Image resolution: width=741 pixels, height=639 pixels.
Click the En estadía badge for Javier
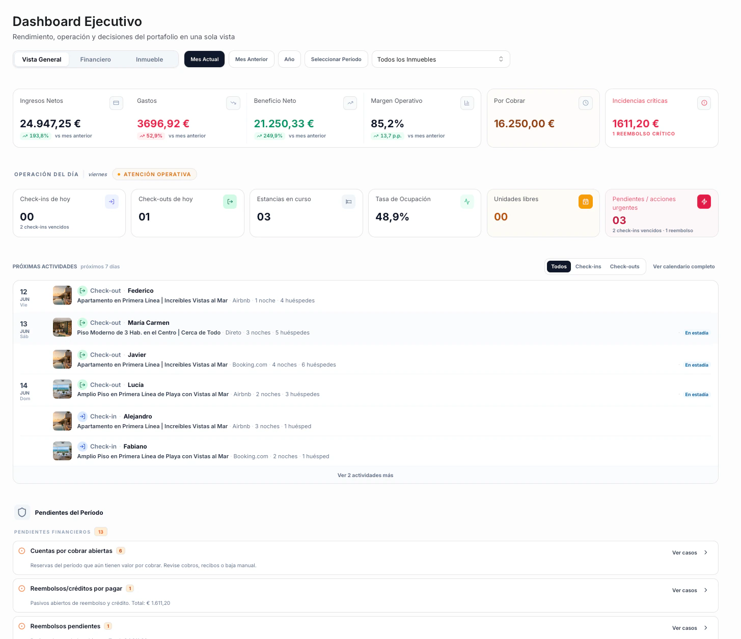(x=696, y=365)
